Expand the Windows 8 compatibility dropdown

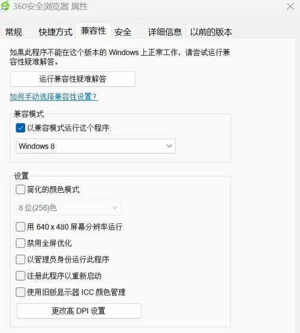(x=95, y=146)
